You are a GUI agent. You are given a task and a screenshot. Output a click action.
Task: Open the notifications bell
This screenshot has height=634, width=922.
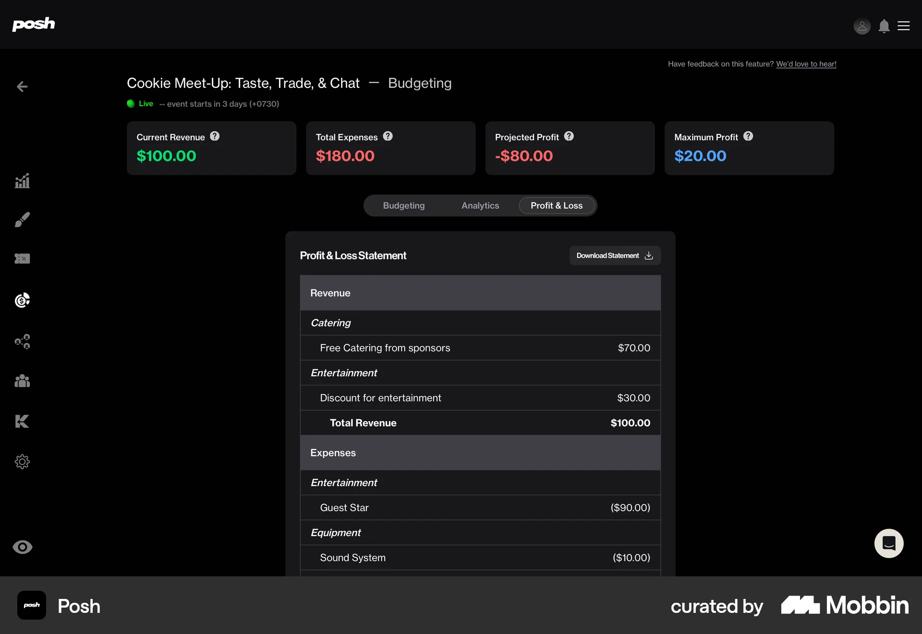[x=884, y=26]
